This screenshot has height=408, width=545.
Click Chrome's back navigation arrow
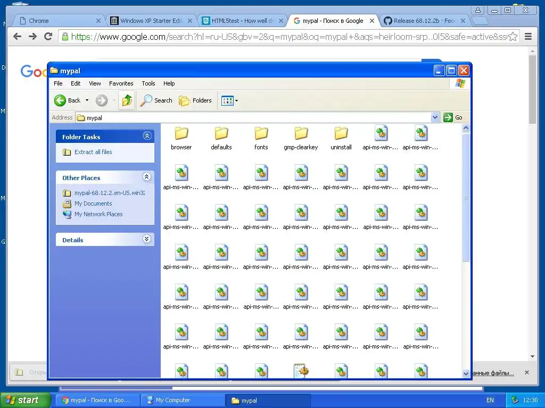tap(17, 37)
